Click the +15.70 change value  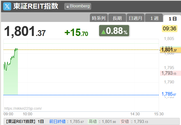click(76, 32)
